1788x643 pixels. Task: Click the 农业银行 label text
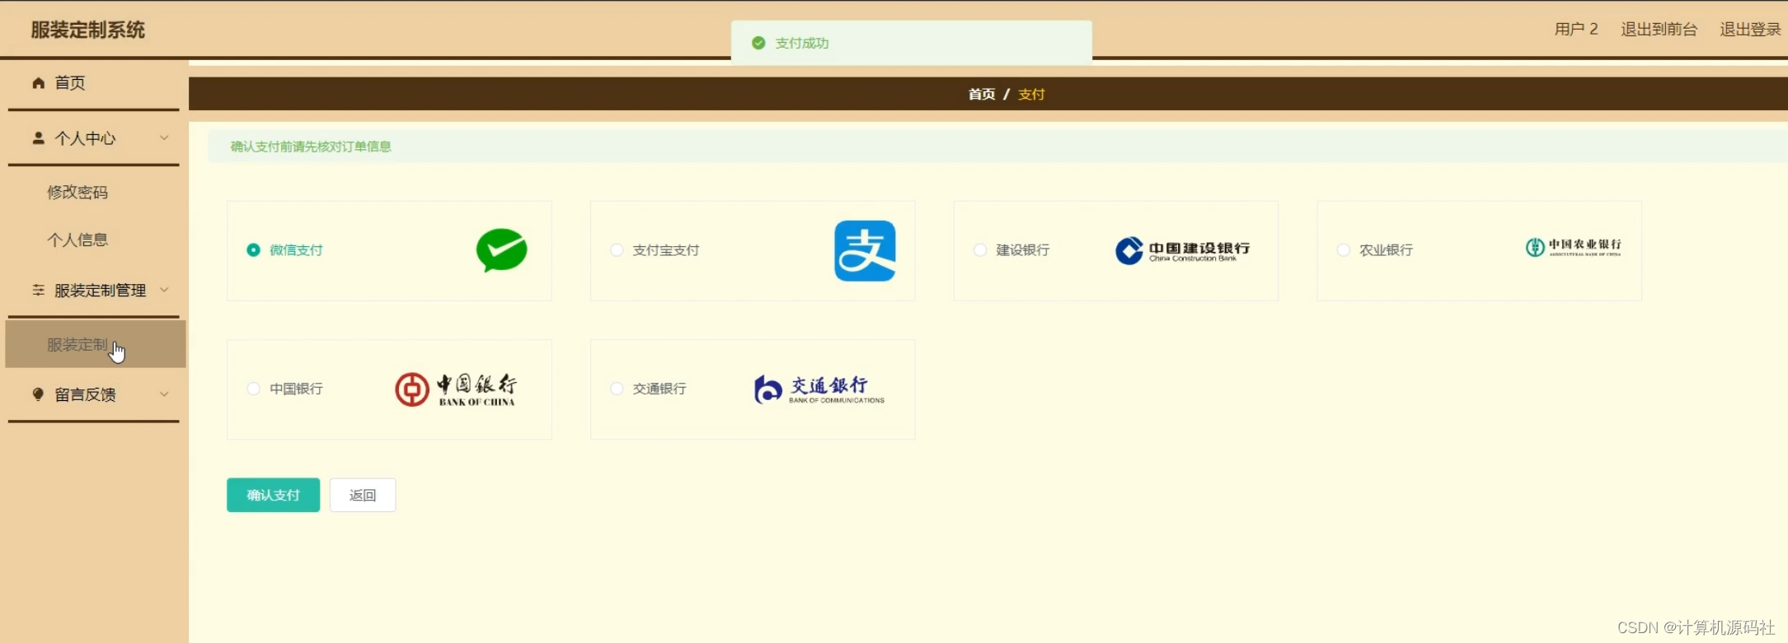(1386, 250)
